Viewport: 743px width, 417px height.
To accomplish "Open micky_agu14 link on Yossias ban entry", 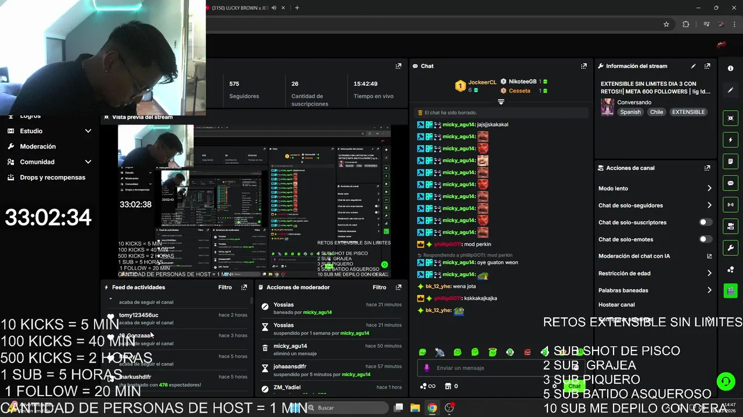I will point(317,312).
